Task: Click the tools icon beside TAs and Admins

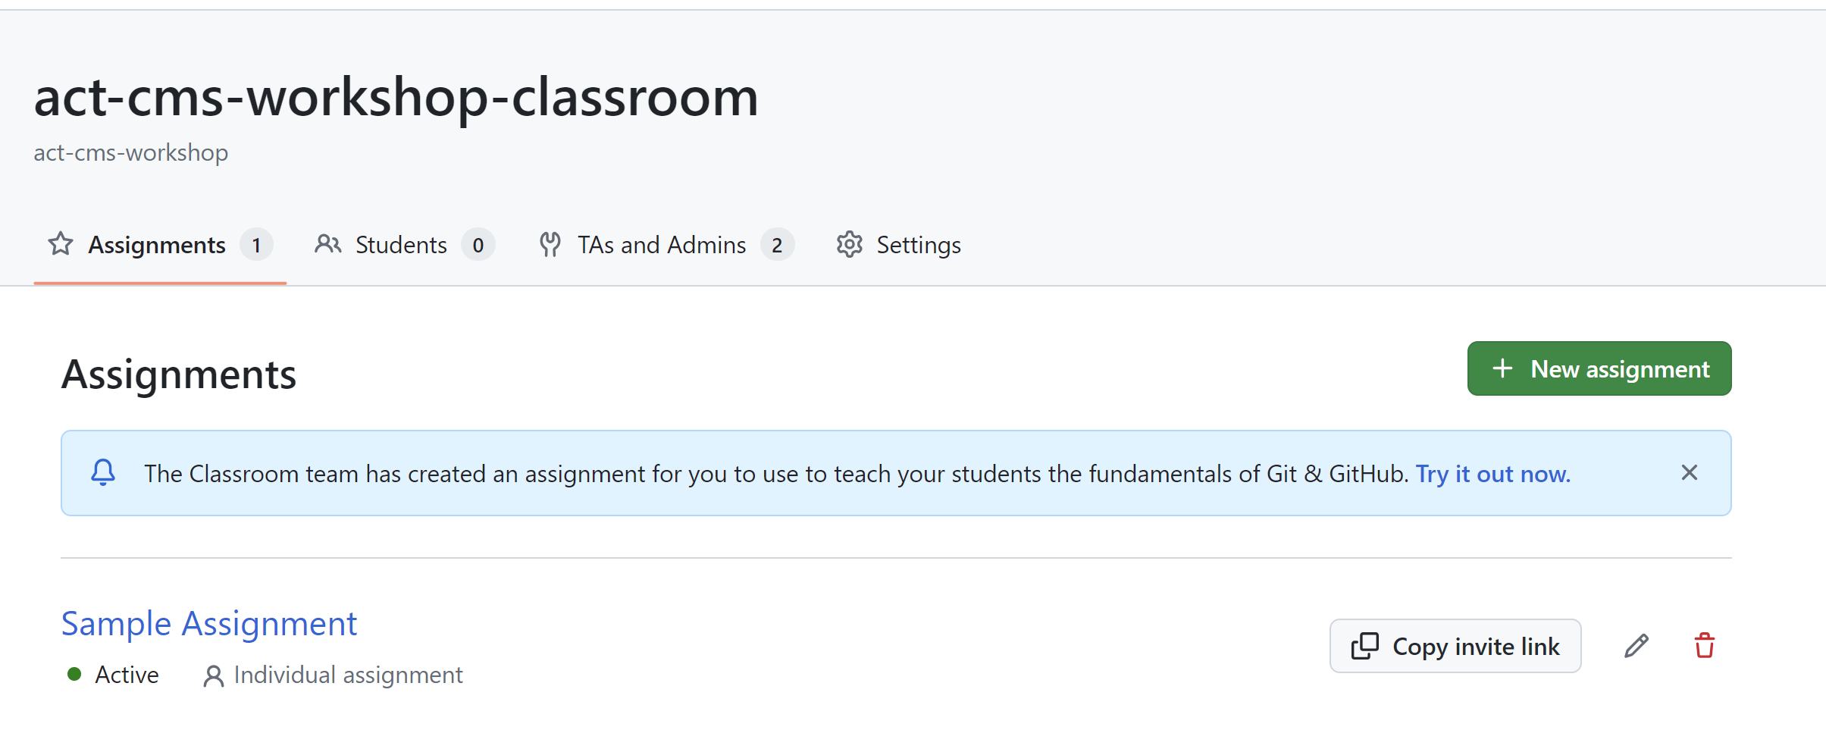Action: click(x=550, y=244)
